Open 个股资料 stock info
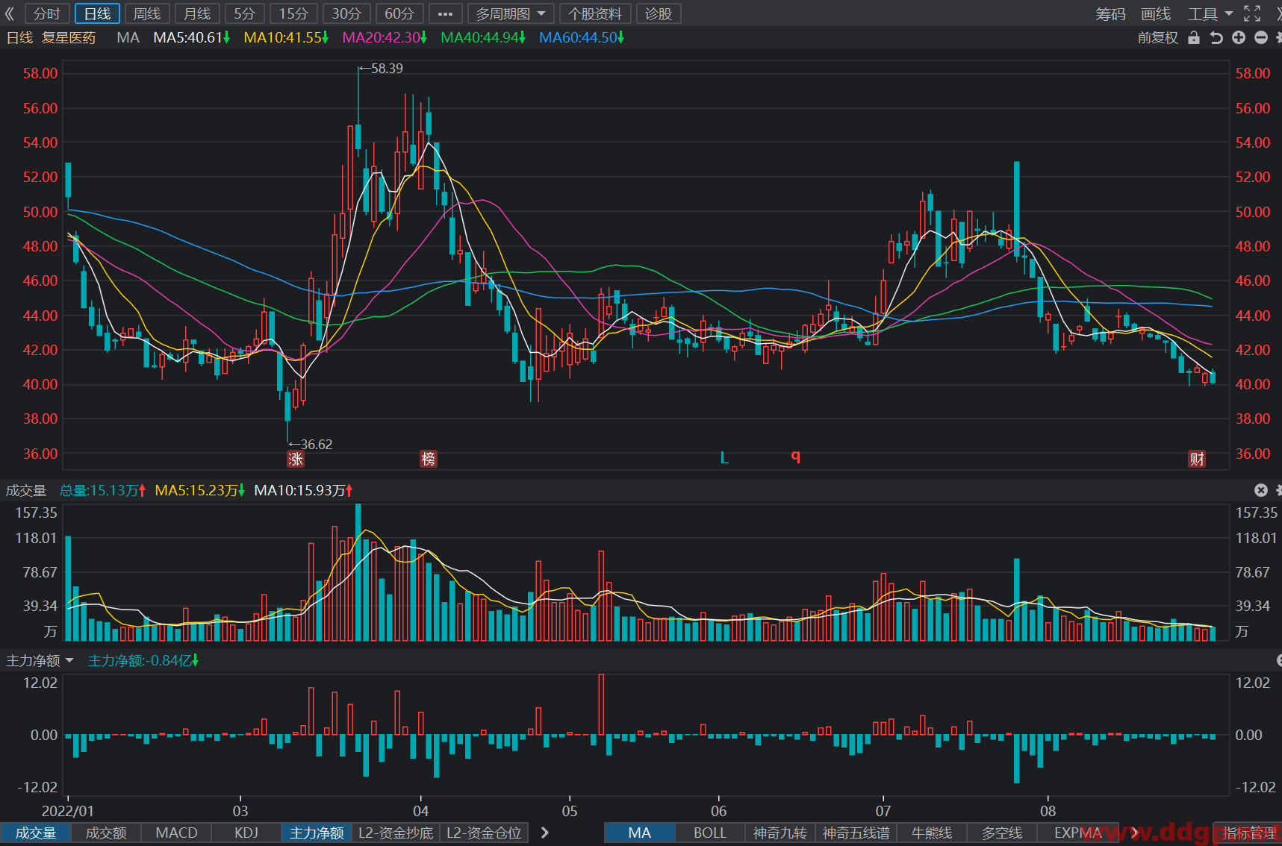Screen dimensions: 1282x846 coord(594,13)
